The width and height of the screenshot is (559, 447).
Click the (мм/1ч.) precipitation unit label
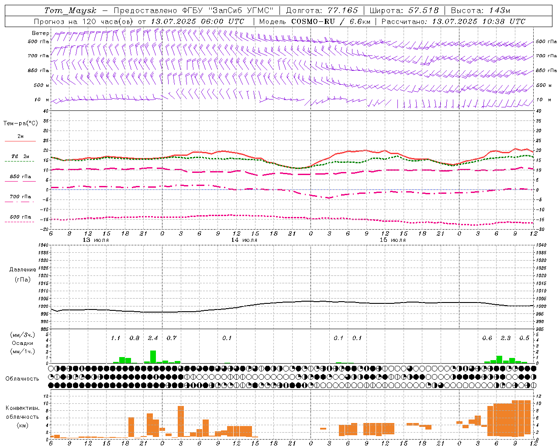(23, 351)
